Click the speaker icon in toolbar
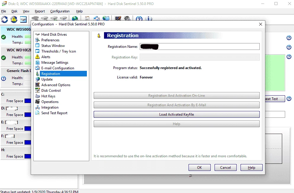The height and width of the screenshot is (193, 294). (127, 18)
